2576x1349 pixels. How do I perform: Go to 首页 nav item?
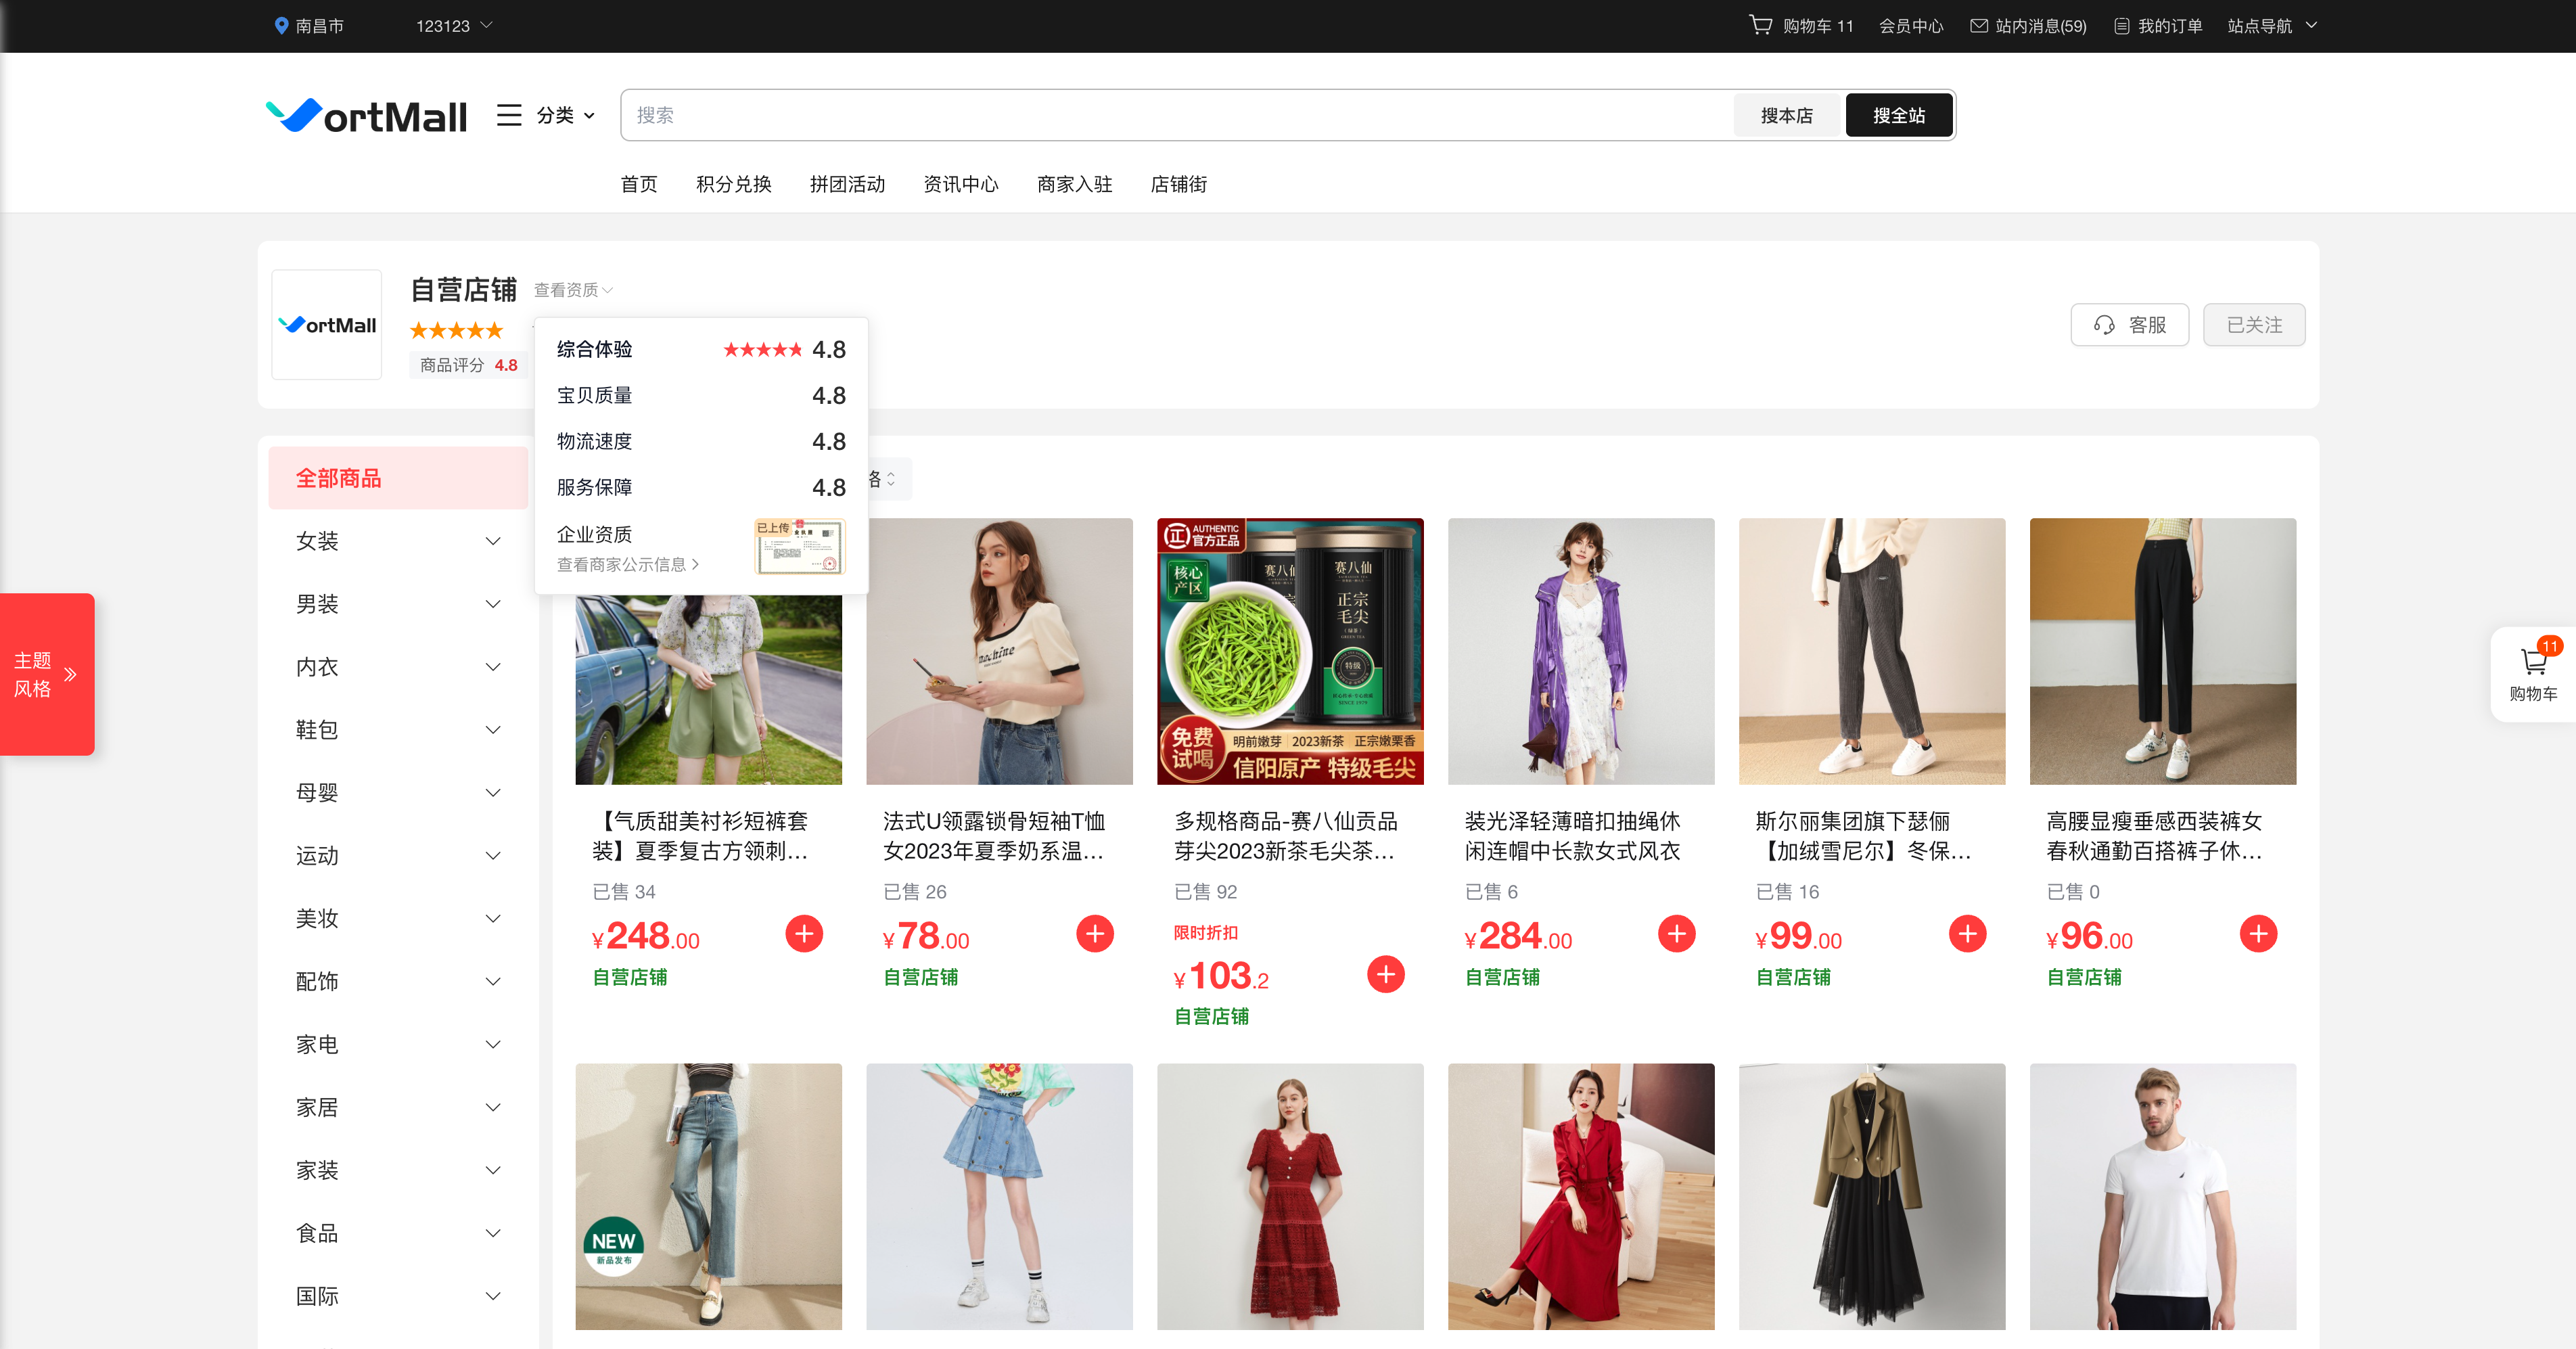[x=639, y=184]
